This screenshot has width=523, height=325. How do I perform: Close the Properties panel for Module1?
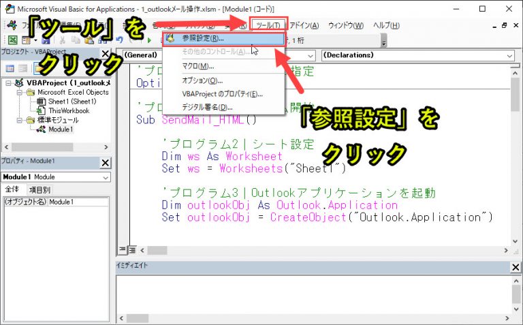tap(105, 163)
